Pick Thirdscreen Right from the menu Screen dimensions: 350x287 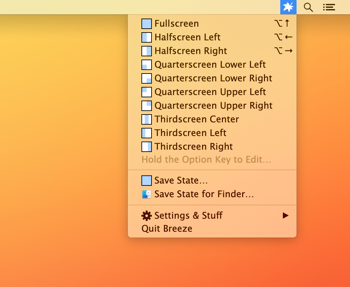[194, 147]
